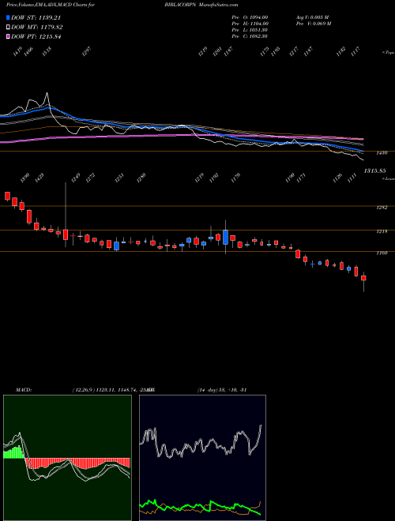Viewport: 395px width, 521px height.
Task: Click the magenta DOW PT legend swatch
Action: coord(8,36)
